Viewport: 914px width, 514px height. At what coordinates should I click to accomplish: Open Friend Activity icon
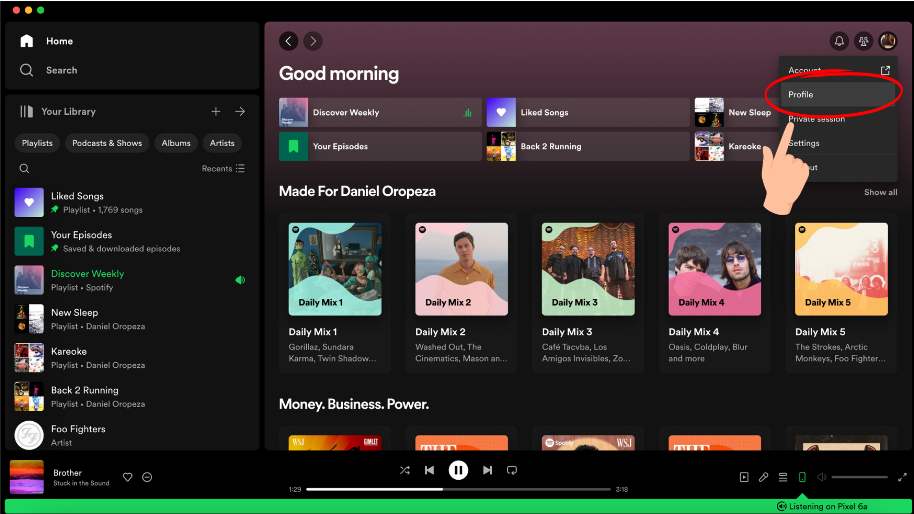(863, 41)
